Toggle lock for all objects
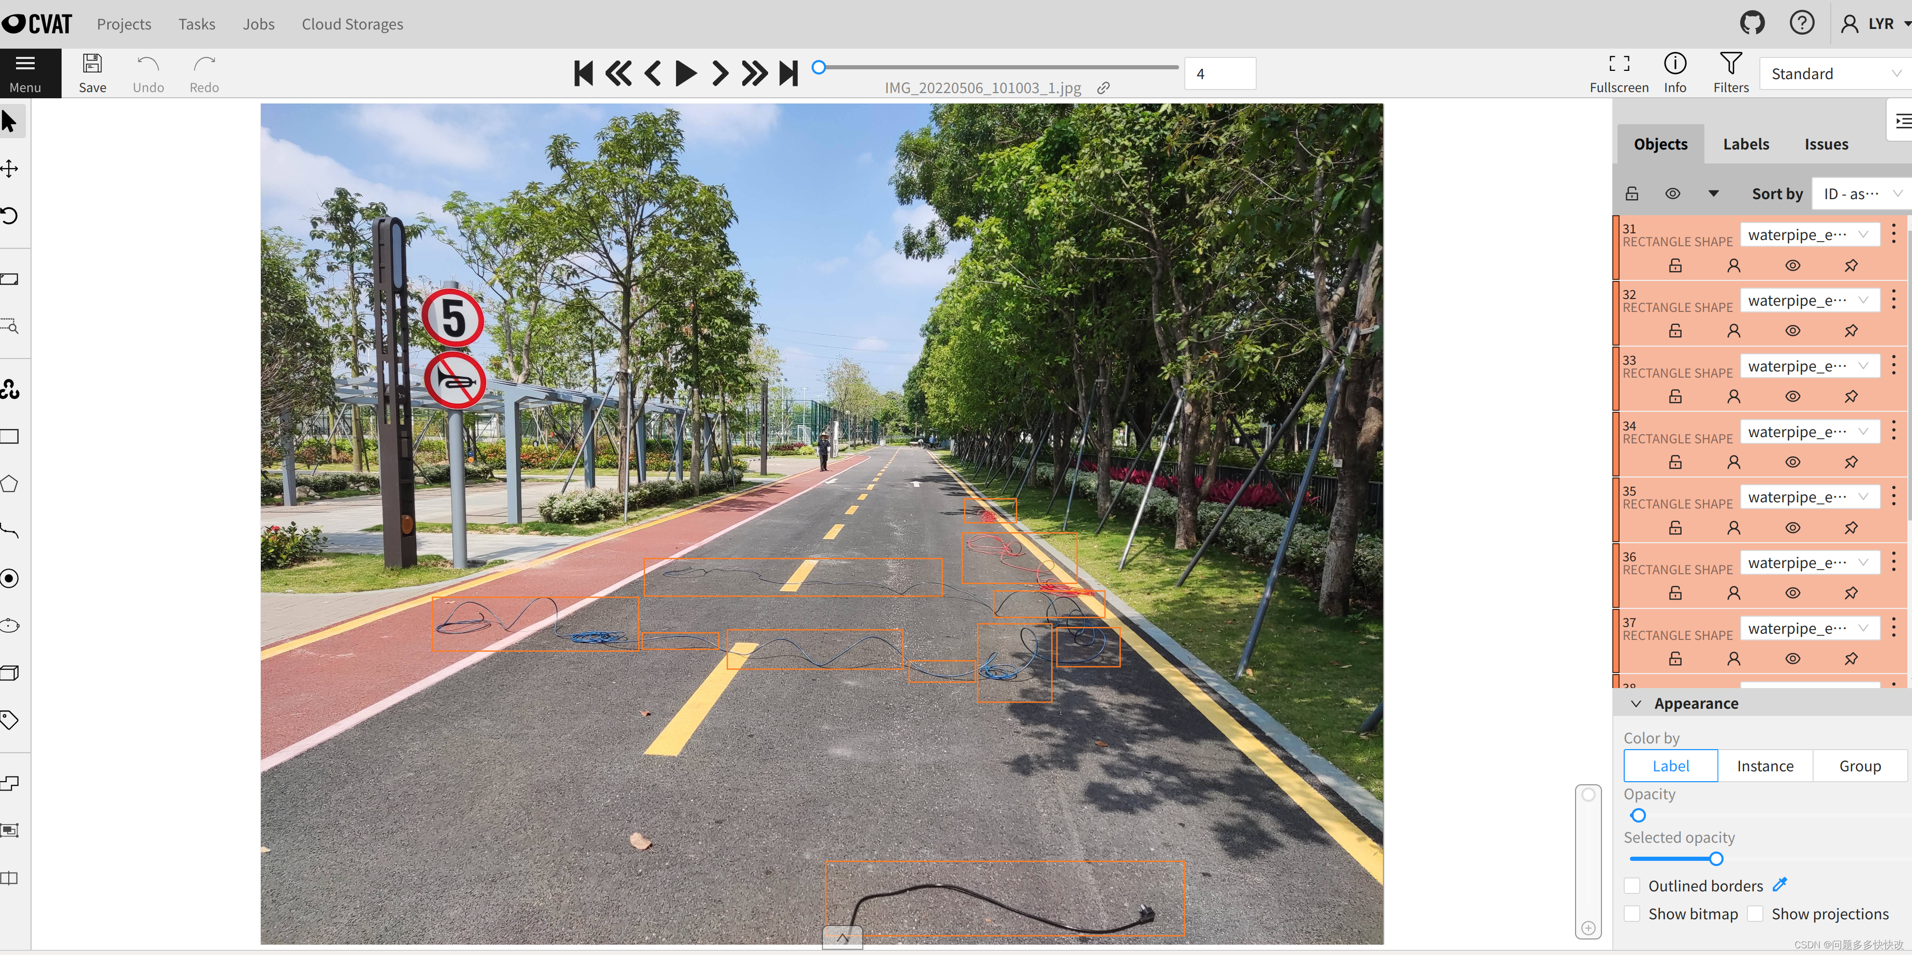This screenshot has height=955, width=1912. point(1631,193)
